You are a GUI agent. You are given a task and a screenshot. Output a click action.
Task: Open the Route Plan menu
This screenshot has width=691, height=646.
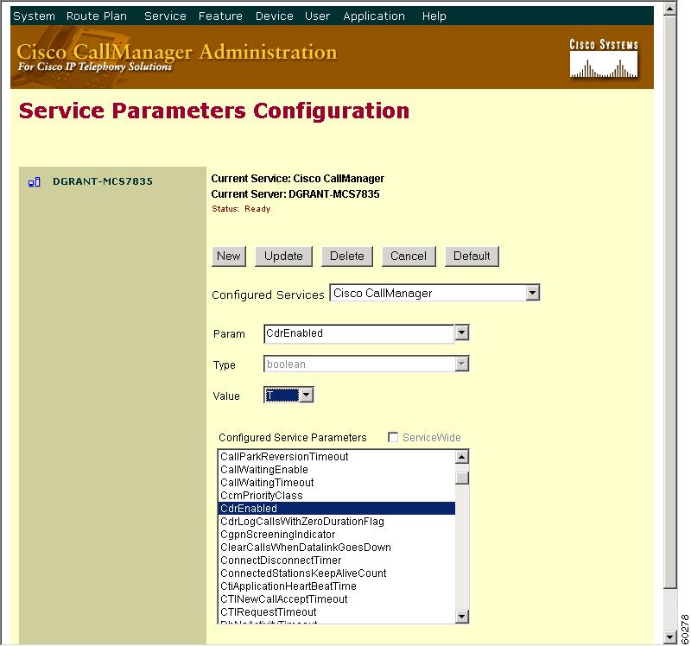tap(97, 16)
